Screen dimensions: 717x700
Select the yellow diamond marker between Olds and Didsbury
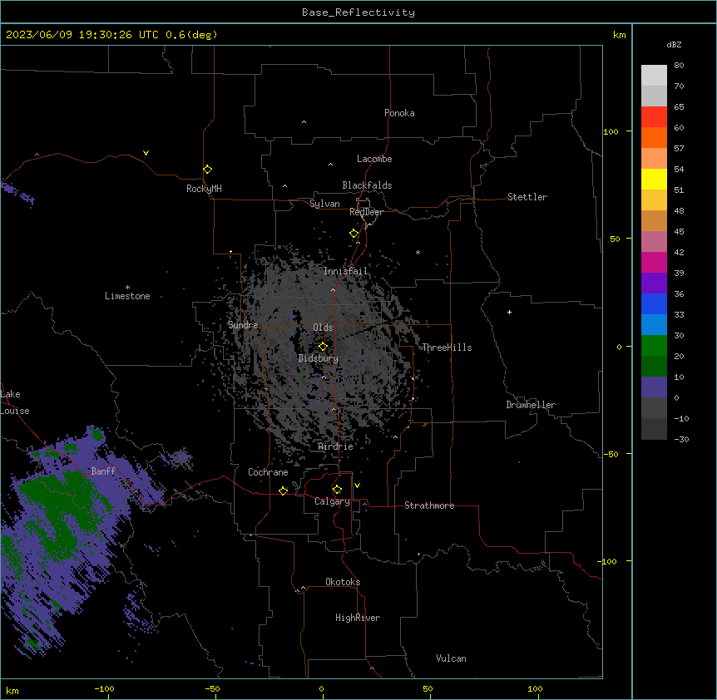323,347
